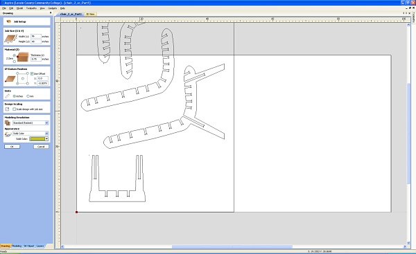This screenshot has height=254, width=416.
Task: Click the Cancel button in Job Setup
Action: 41,147
